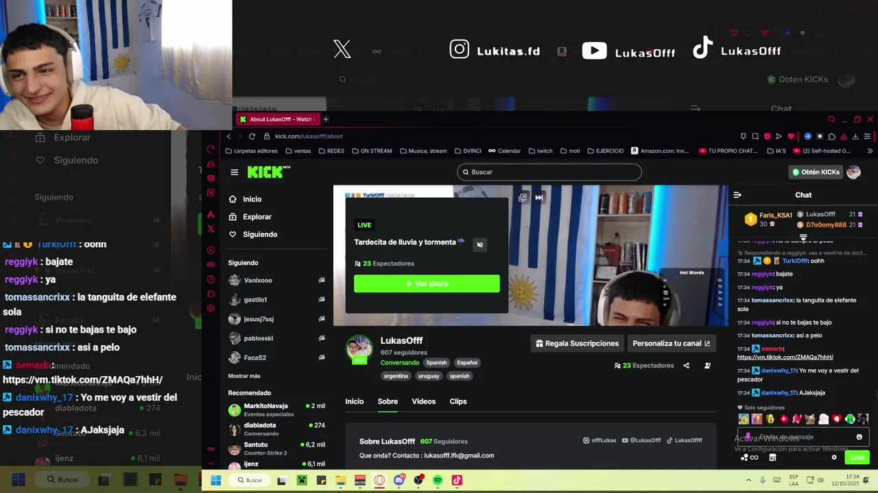Click the heart bookmark icon in address bar
This screenshot has height=493, width=878.
791,136
